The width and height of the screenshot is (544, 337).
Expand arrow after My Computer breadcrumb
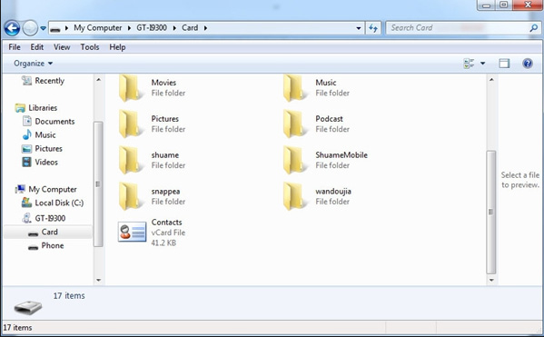pos(129,28)
